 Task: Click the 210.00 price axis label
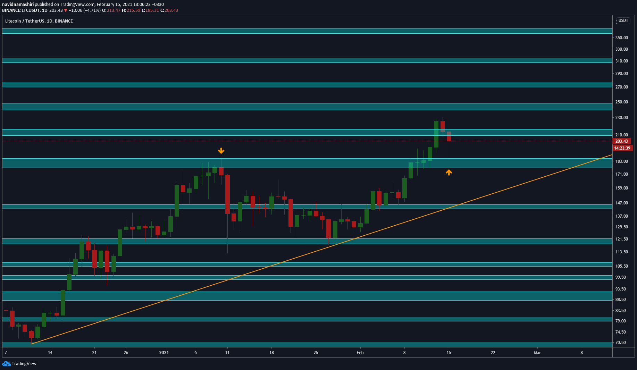click(x=621, y=135)
